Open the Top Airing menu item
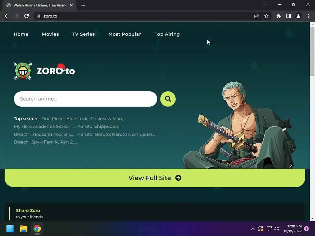Viewport: 315px width, 236px height. pos(167,34)
